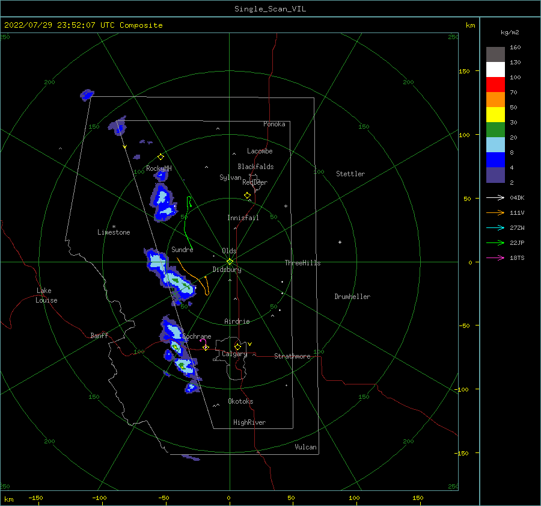Click the kg/m2 legend unit label
Image resolution: width=541 pixels, height=506 pixels.
[x=510, y=32]
